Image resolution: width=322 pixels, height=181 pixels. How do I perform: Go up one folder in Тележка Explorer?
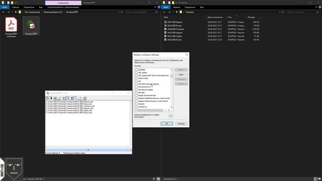pos(177,12)
